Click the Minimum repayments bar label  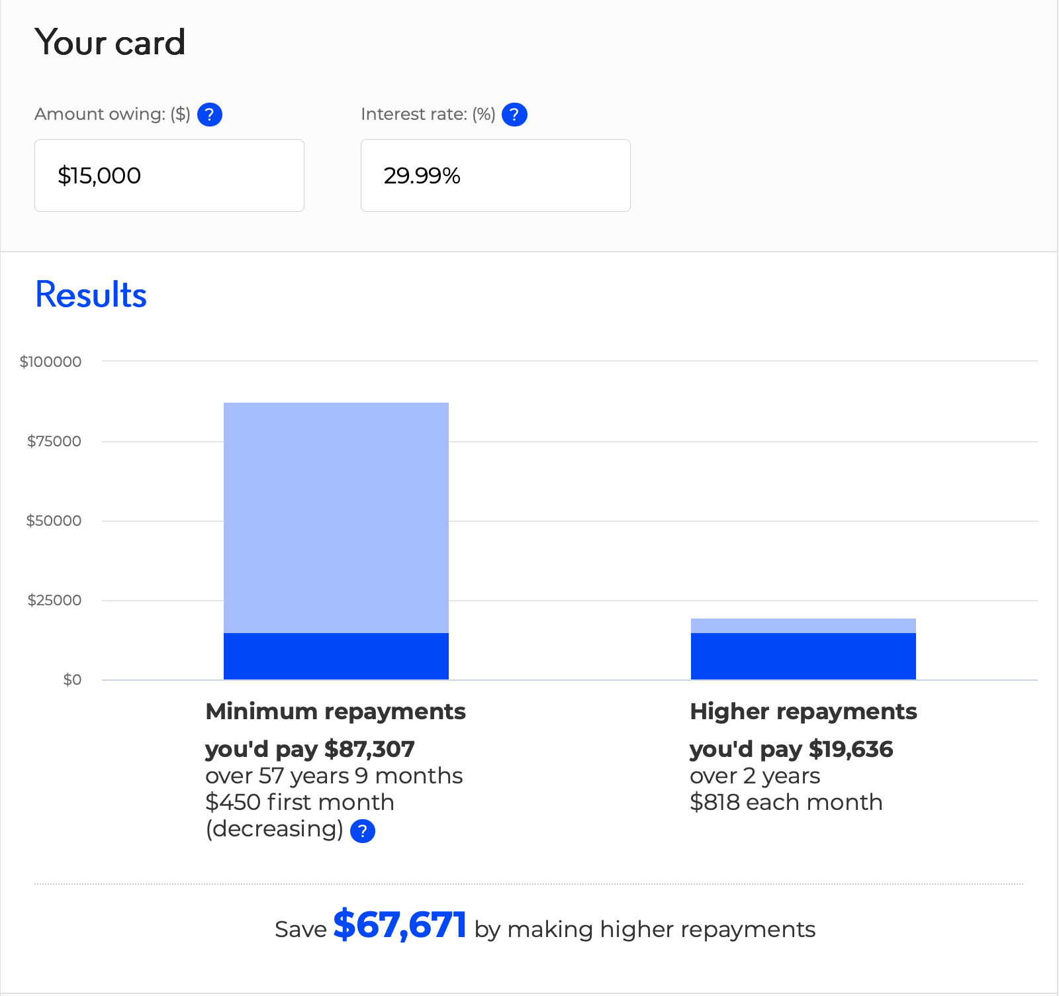[x=336, y=711]
